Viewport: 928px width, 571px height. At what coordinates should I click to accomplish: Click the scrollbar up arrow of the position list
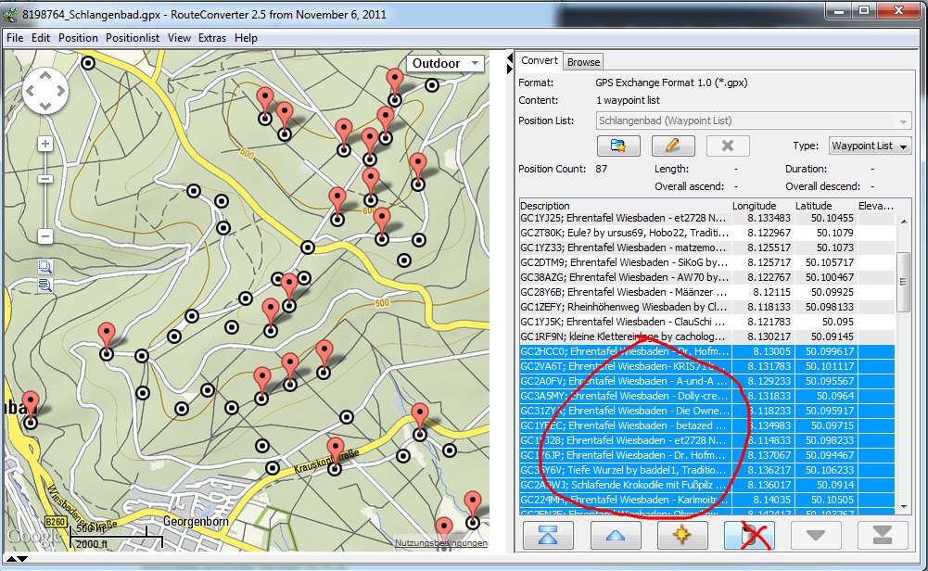coord(903,222)
